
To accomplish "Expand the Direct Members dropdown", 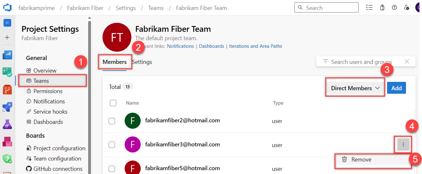I will click(x=355, y=88).
